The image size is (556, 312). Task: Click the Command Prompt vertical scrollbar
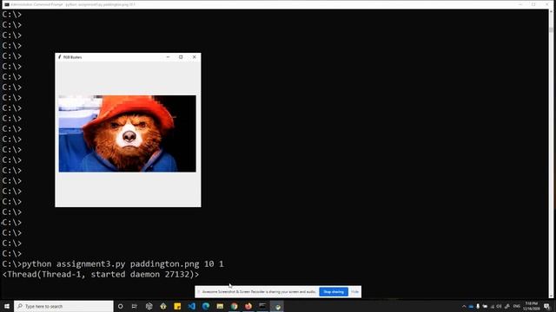[x=551, y=154]
